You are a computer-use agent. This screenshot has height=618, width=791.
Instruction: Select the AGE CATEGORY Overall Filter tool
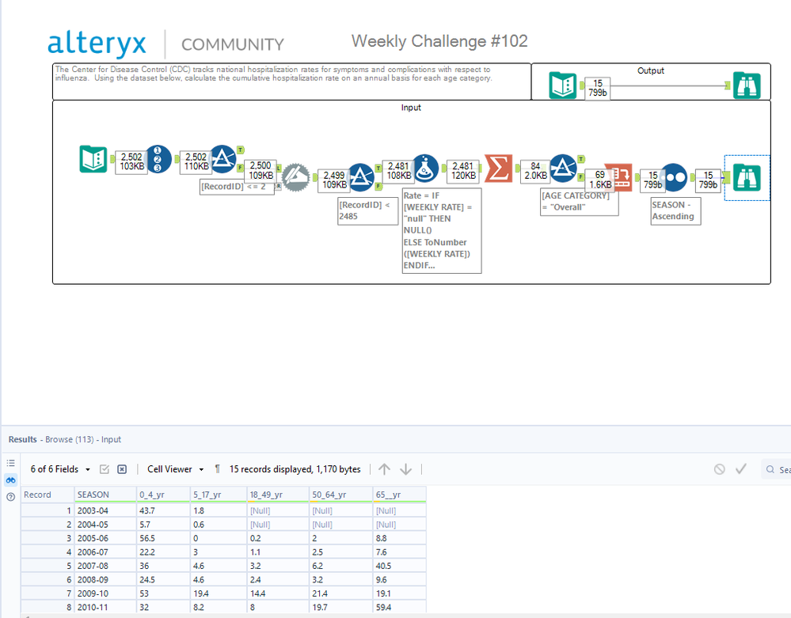563,169
